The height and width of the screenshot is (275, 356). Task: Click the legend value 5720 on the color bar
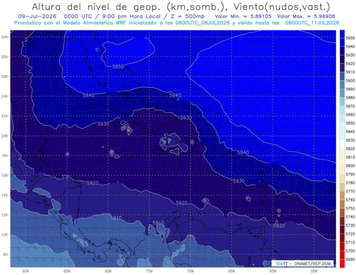[350, 234]
